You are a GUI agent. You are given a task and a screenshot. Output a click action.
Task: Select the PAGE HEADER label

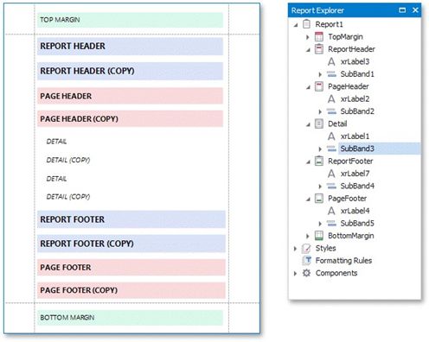[130, 96]
